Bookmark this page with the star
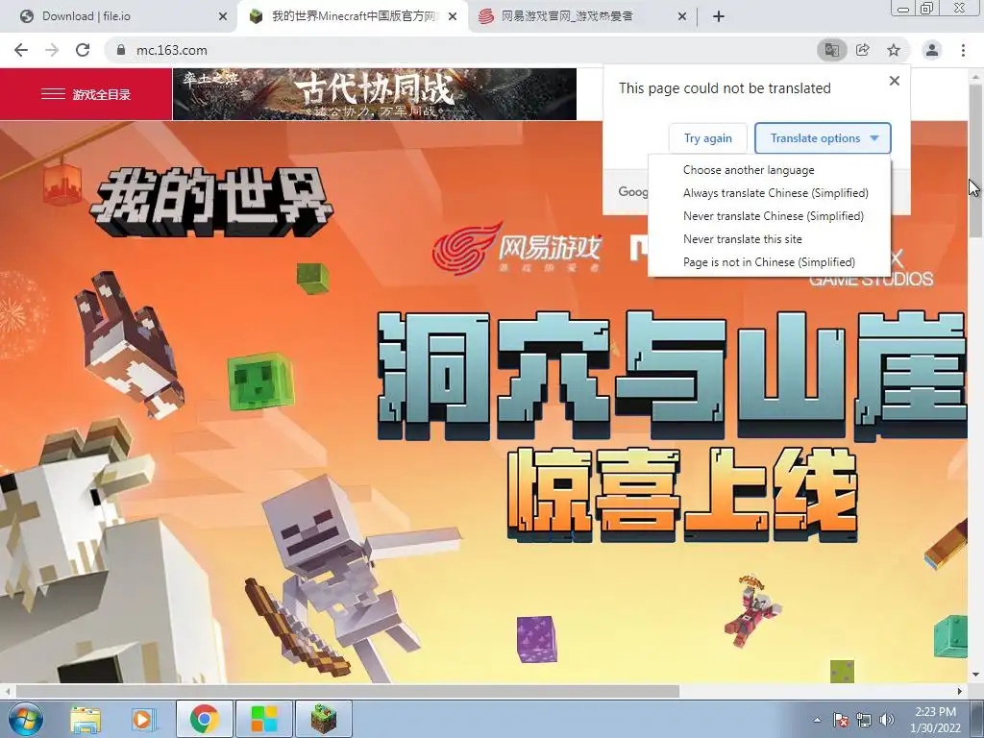Viewport: 984px width, 738px height. [894, 50]
